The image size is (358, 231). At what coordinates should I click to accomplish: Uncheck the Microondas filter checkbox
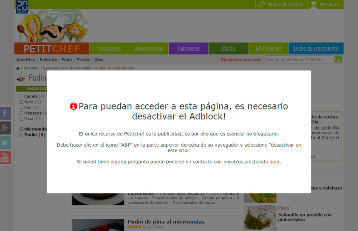(21, 129)
